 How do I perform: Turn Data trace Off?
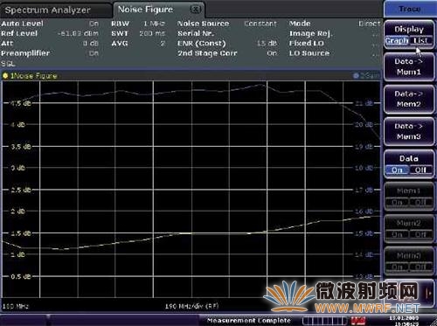(x=420, y=170)
